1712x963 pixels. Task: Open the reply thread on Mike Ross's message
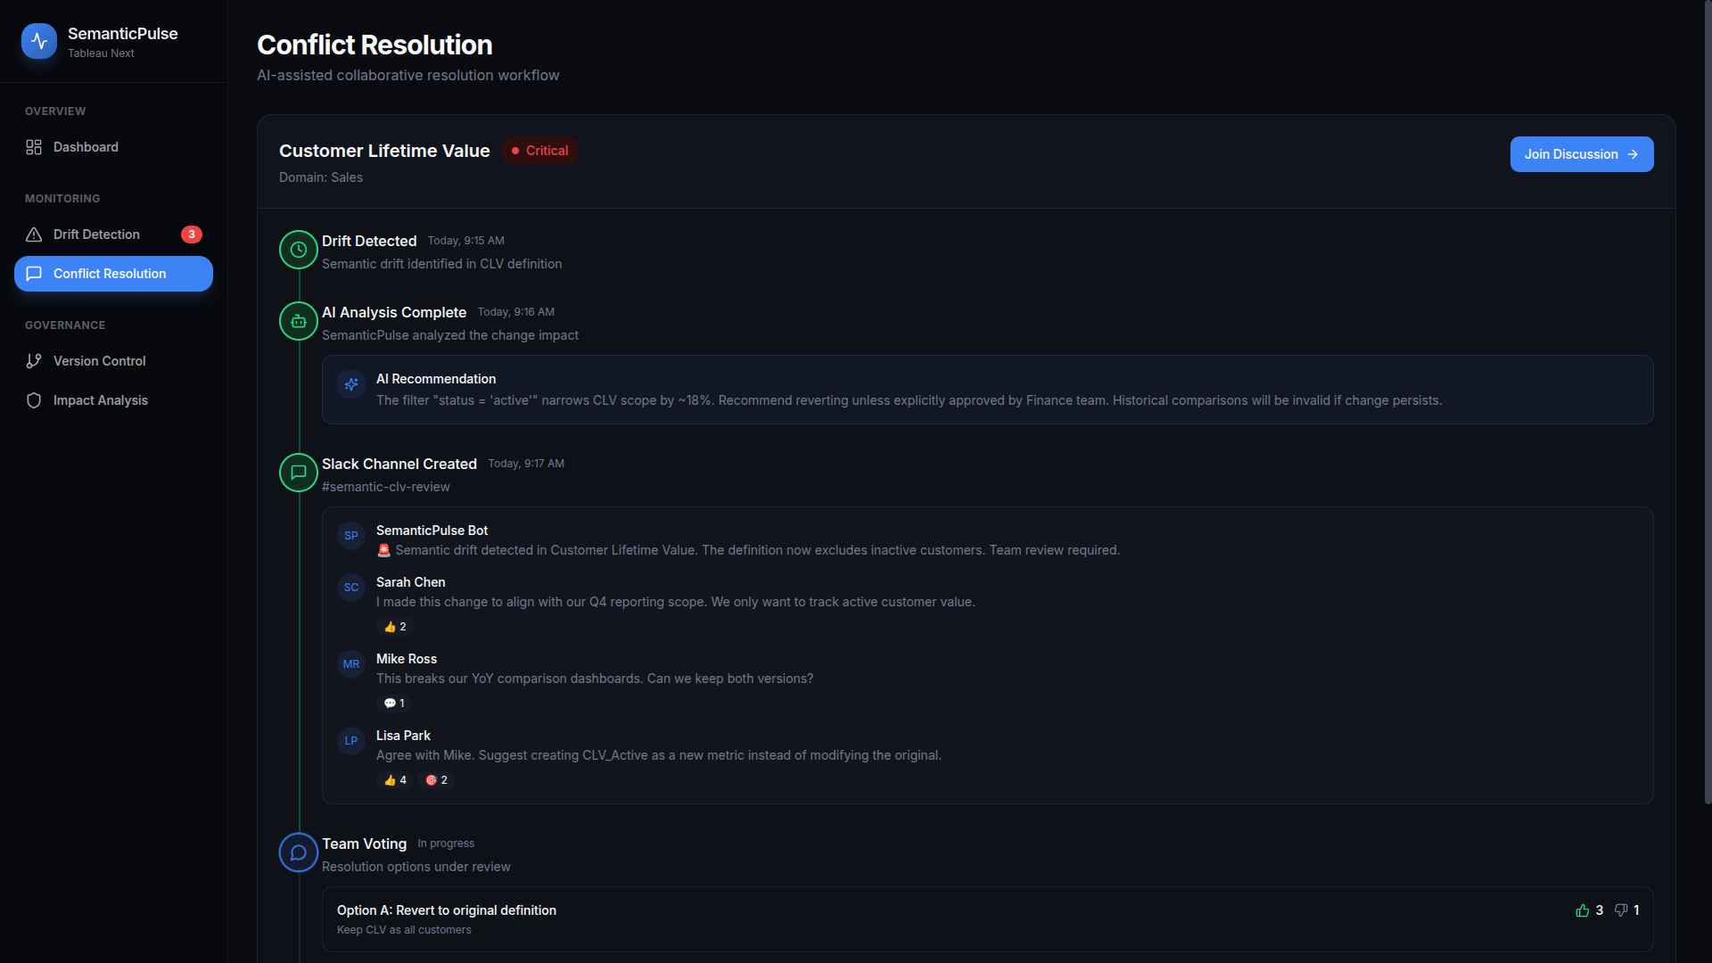click(x=394, y=704)
